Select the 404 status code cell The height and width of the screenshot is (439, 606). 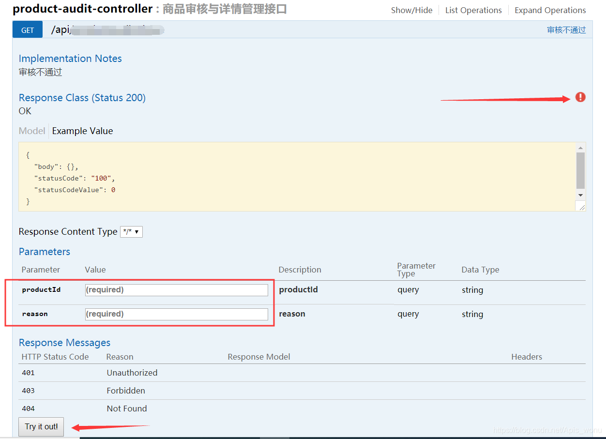(x=28, y=409)
